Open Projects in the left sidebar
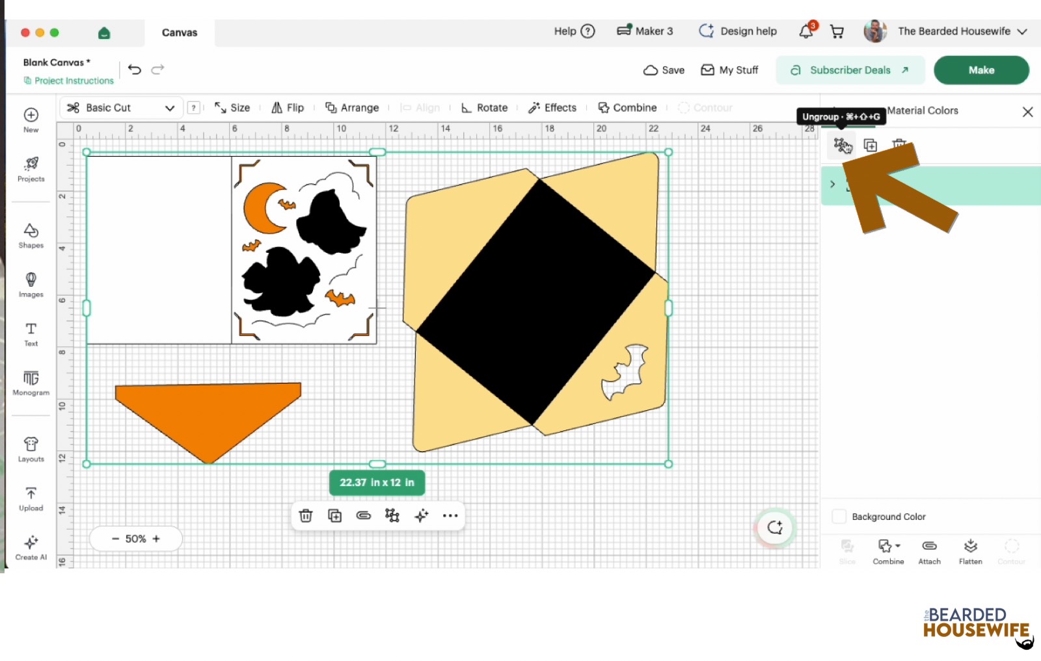Viewport: 1041px width, 661px height. 31,170
